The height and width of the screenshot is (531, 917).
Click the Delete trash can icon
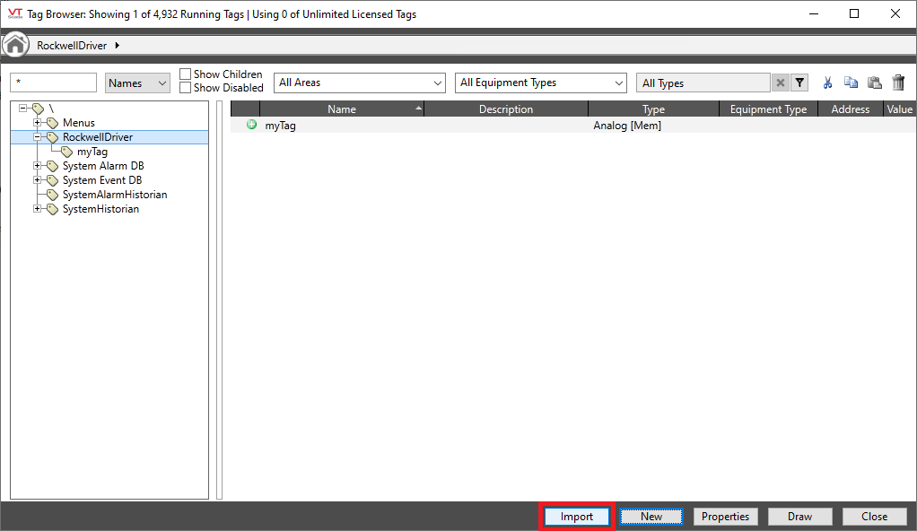point(898,83)
